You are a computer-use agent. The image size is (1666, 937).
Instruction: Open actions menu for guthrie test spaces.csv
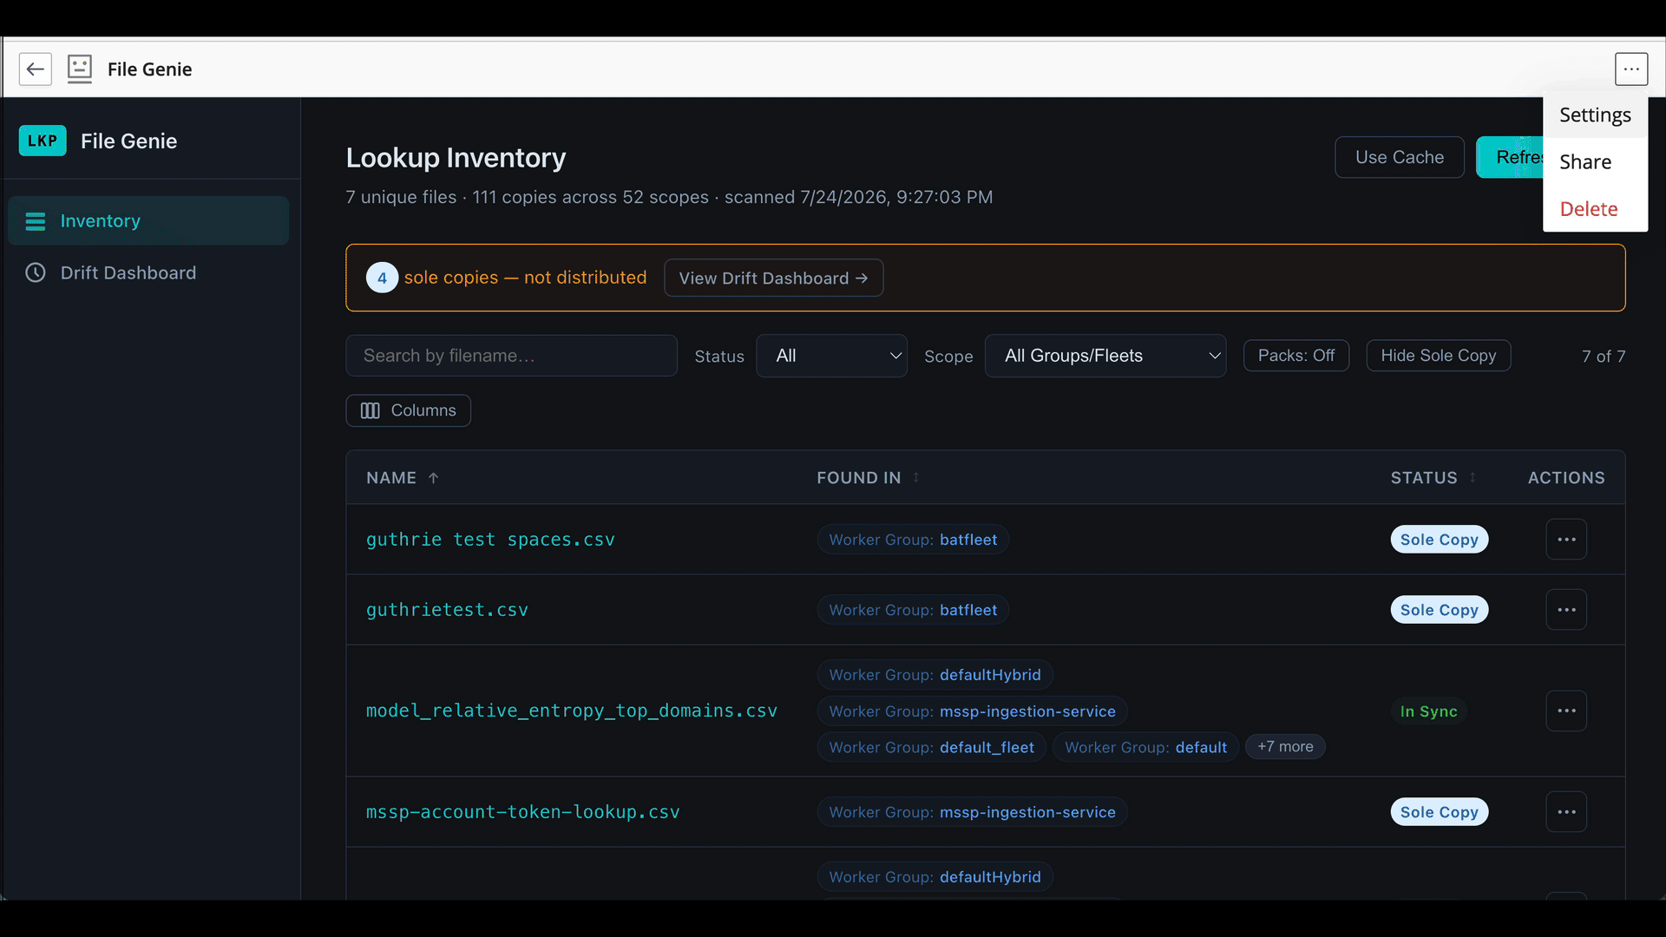pyautogui.click(x=1566, y=540)
